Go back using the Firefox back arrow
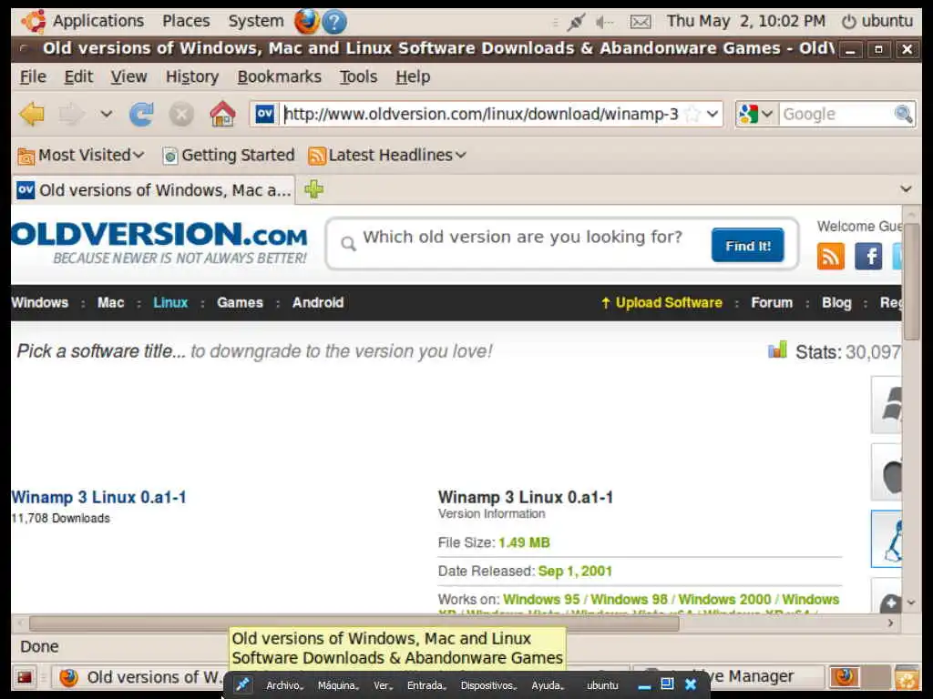Image resolution: width=933 pixels, height=699 pixels. point(32,114)
